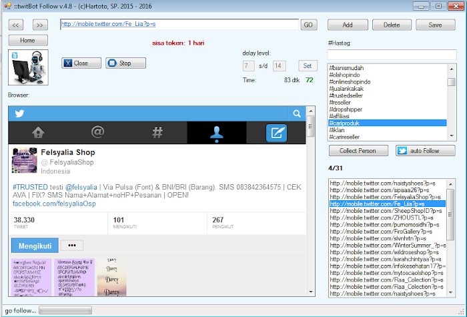Select the SheepShopID URL row

(388, 211)
